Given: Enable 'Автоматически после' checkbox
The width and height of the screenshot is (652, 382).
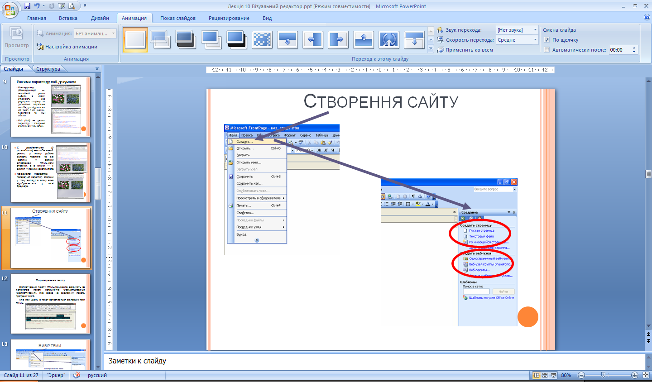Looking at the screenshot, I should (x=547, y=50).
